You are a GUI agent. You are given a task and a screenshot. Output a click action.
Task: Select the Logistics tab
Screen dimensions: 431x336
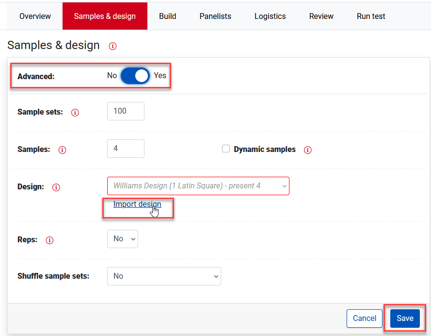point(270,16)
